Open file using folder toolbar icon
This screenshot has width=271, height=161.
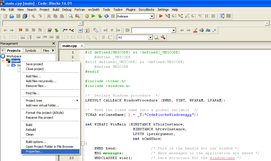12,16
